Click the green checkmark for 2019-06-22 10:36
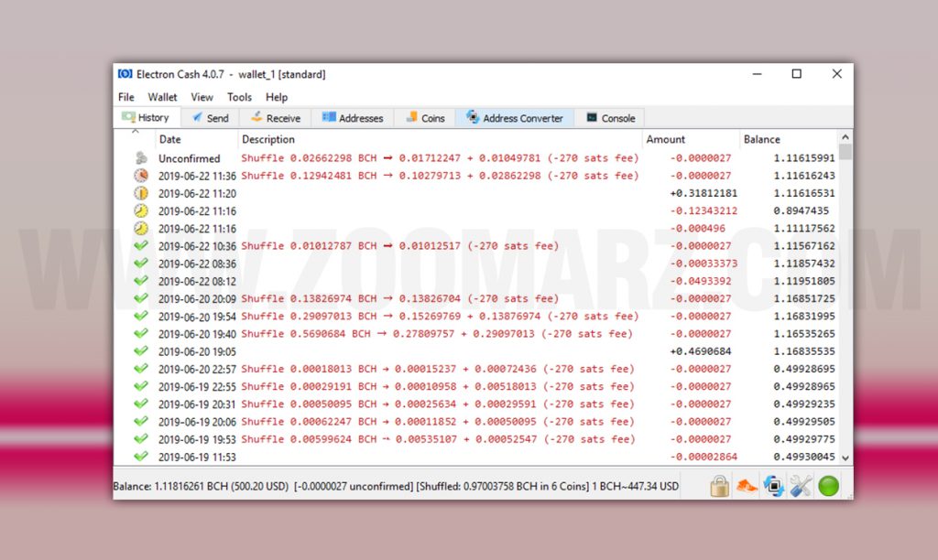The width and height of the screenshot is (938, 560). pos(141,245)
